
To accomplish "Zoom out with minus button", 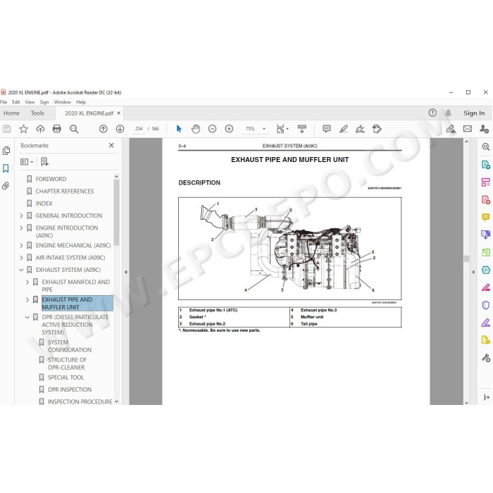I will [213, 129].
